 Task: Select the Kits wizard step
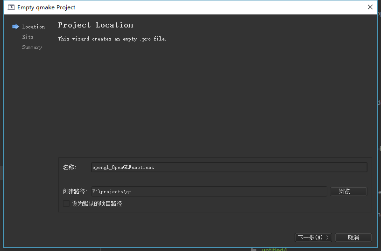28,37
